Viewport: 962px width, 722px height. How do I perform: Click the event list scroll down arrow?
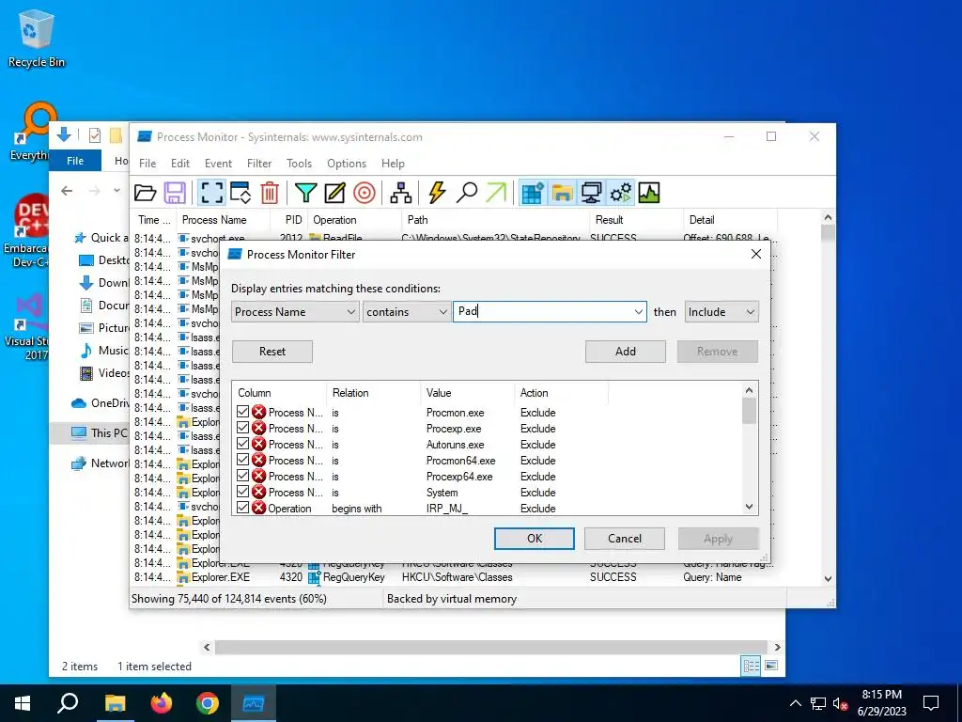pyautogui.click(x=828, y=578)
